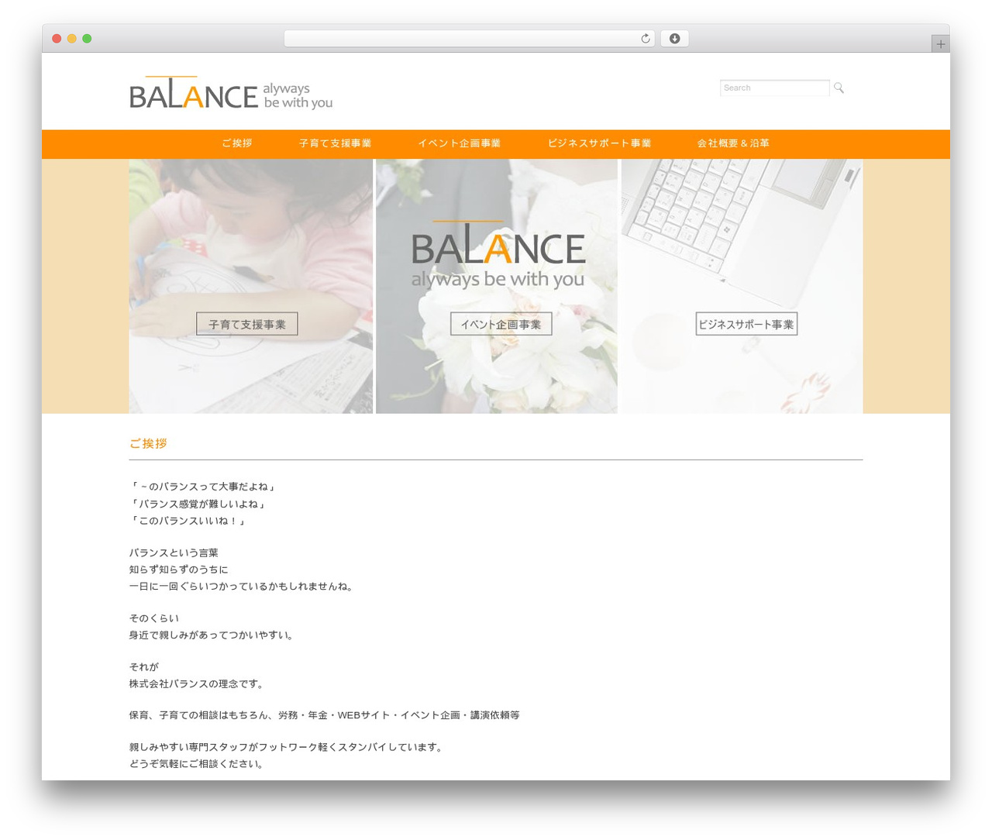
Task: Open the browser downloads button
Action: pyautogui.click(x=674, y=39)
